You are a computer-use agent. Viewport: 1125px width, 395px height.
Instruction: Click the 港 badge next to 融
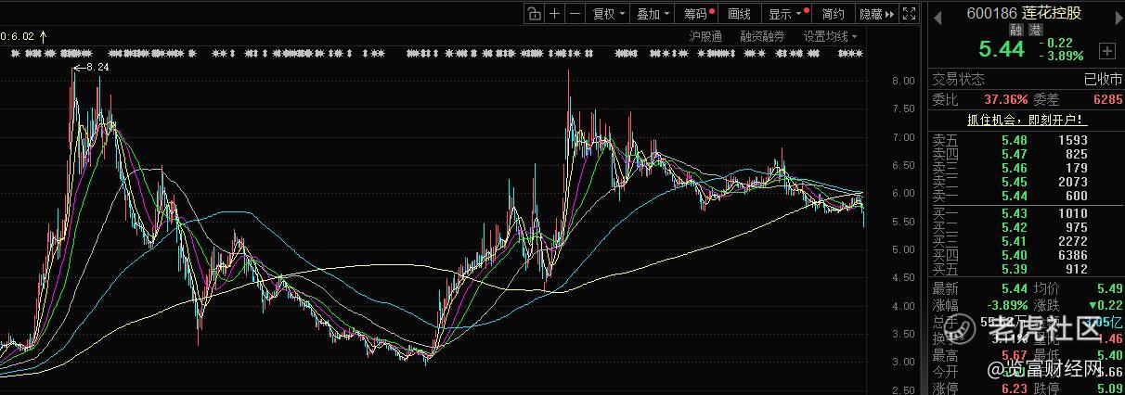[x=1035, y=30]
